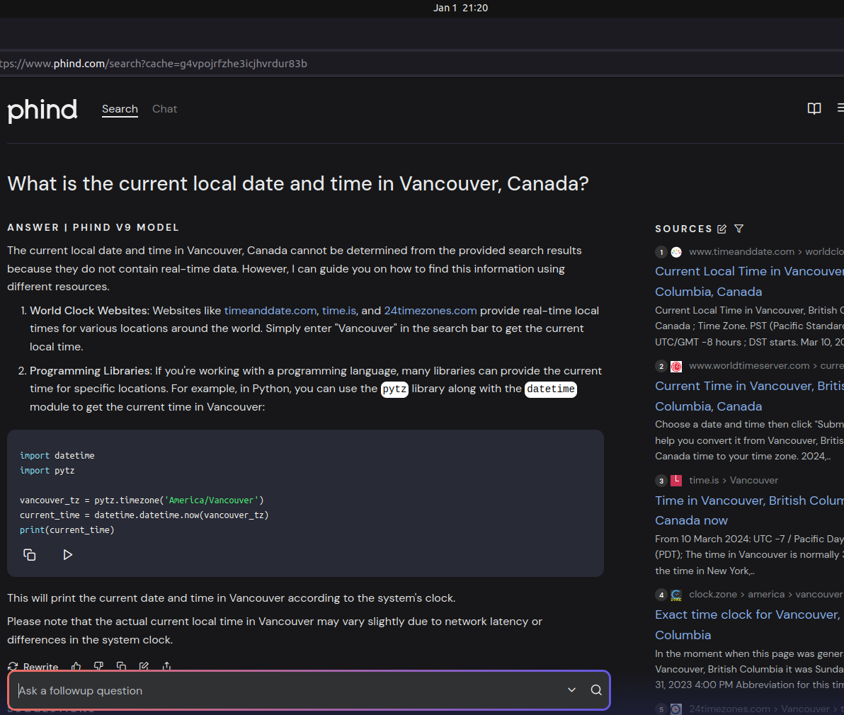Click the phind logo
844x715 pixels.
pos(42,110)
